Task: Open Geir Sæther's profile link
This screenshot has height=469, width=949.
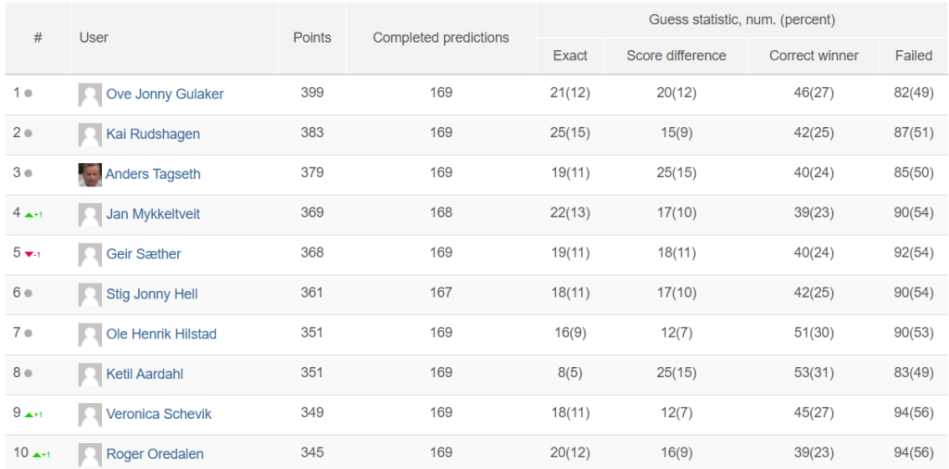Action: tap(144, 254)
